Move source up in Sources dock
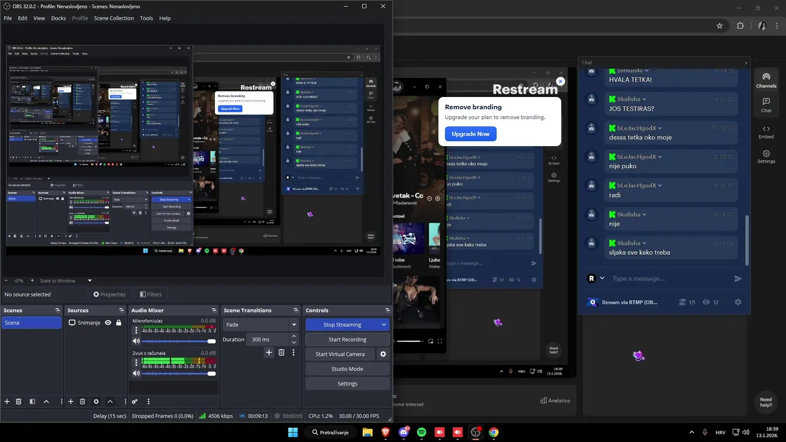786x442 pixels. click(110, 401)
